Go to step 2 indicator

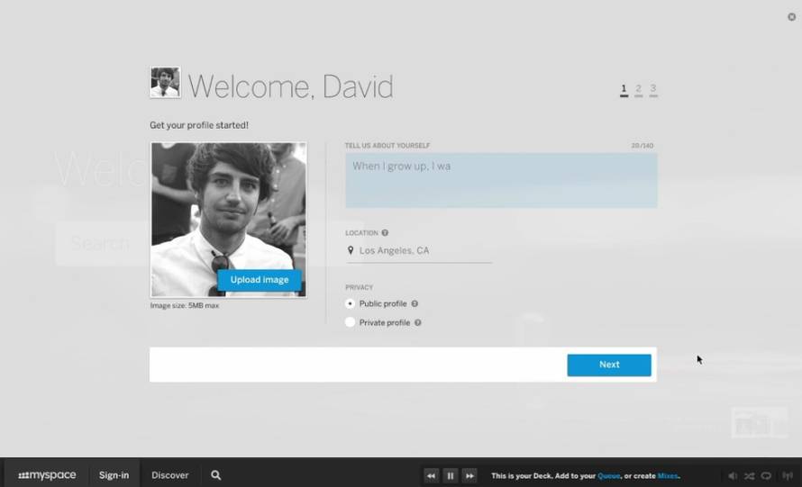638,90
